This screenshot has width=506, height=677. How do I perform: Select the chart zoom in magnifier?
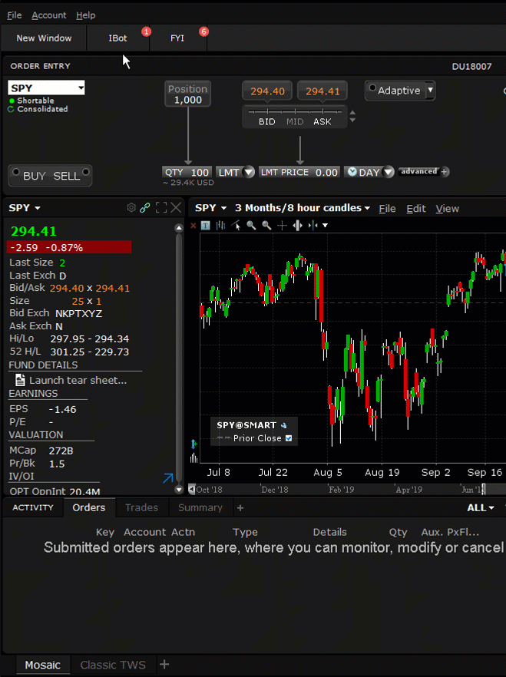[251, 225]
